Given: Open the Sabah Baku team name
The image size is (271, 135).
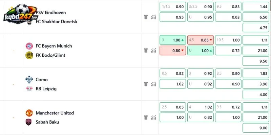Looking at the screenshot, I should (47, 122).
